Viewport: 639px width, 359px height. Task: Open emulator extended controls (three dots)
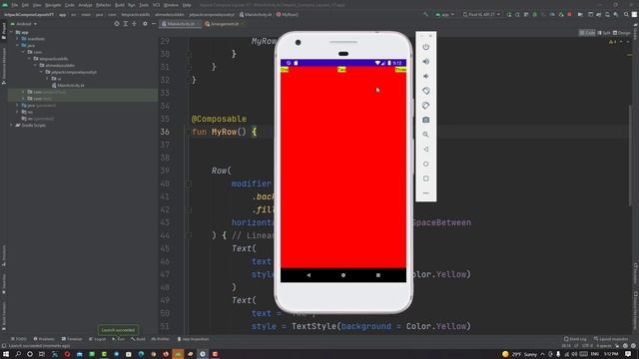(x=426, y=192)
